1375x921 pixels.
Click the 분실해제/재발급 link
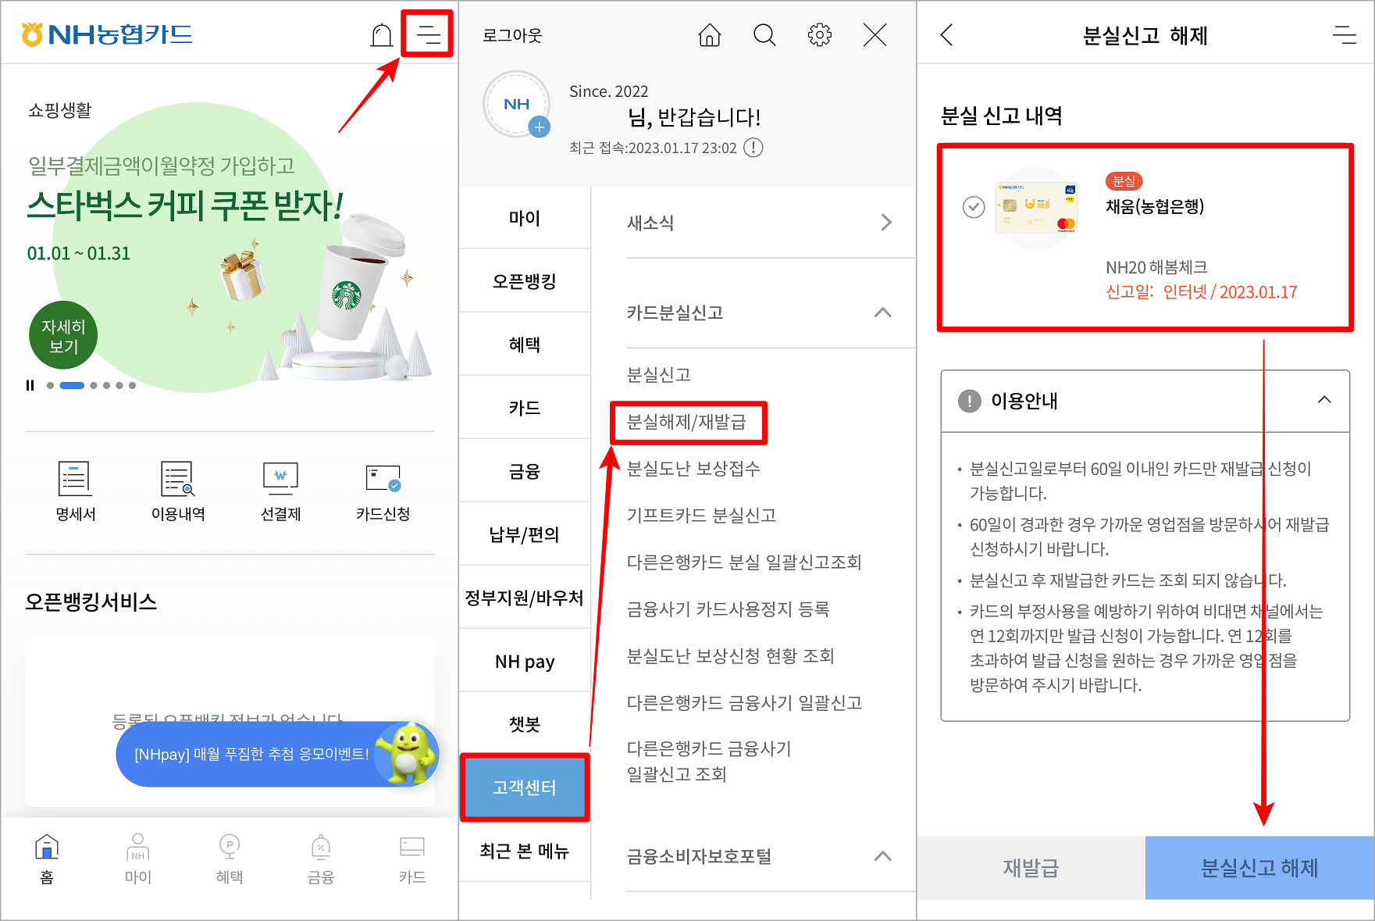click(x=688, y=423)
